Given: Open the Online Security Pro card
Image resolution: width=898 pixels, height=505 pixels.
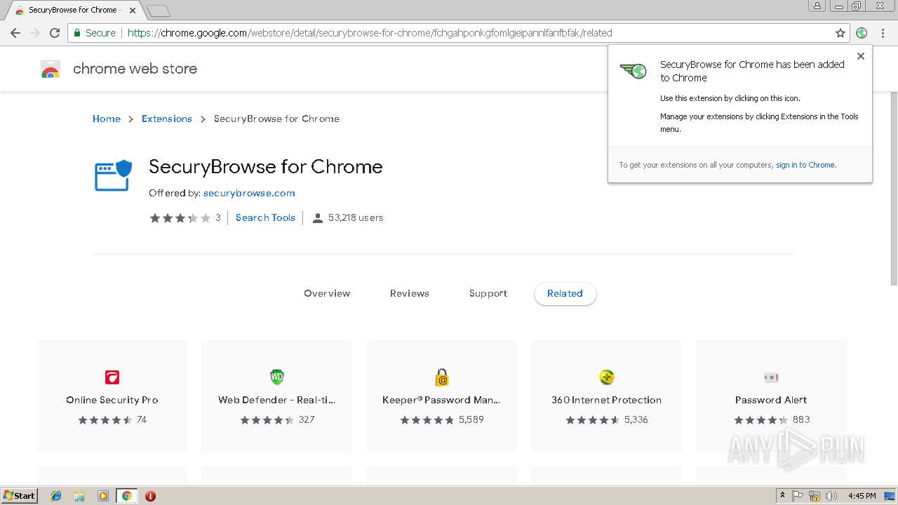Looking at the screenshot, I should point(112,396).
